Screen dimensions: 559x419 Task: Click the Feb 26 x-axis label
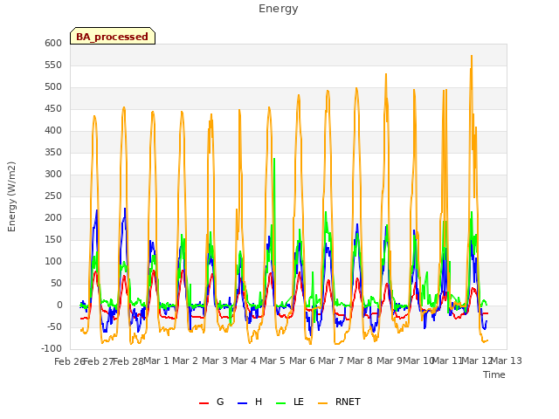tap(69, 361)
